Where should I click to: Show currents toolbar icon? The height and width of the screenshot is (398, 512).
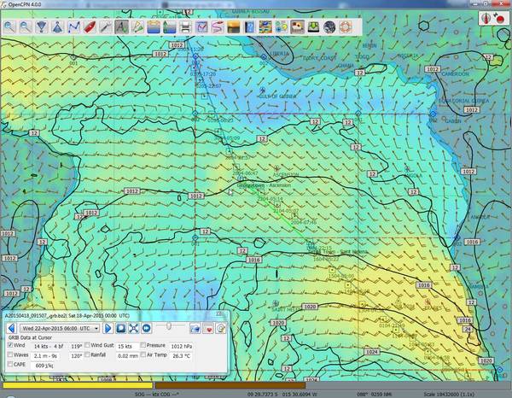154,26
